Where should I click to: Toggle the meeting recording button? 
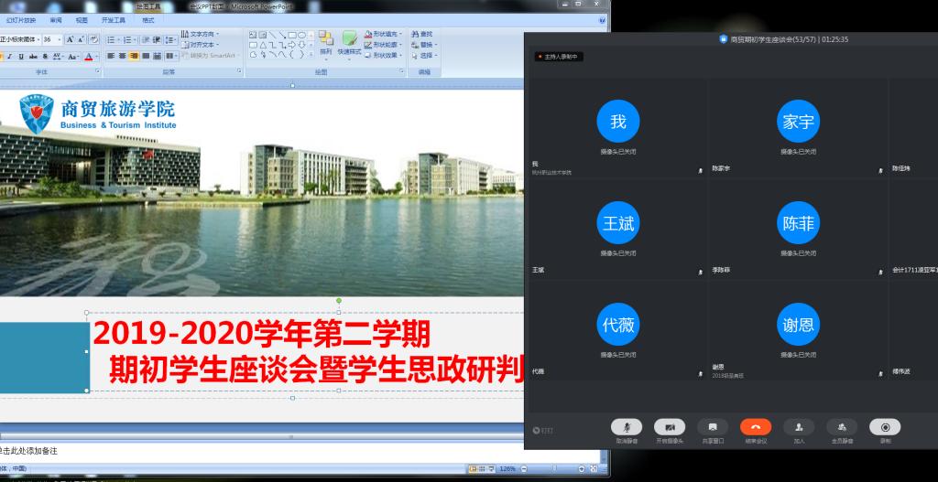pyautogui.click(x=885, y=427)
